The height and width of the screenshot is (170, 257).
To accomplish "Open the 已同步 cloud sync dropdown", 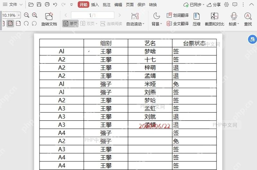I will [194, 5].
